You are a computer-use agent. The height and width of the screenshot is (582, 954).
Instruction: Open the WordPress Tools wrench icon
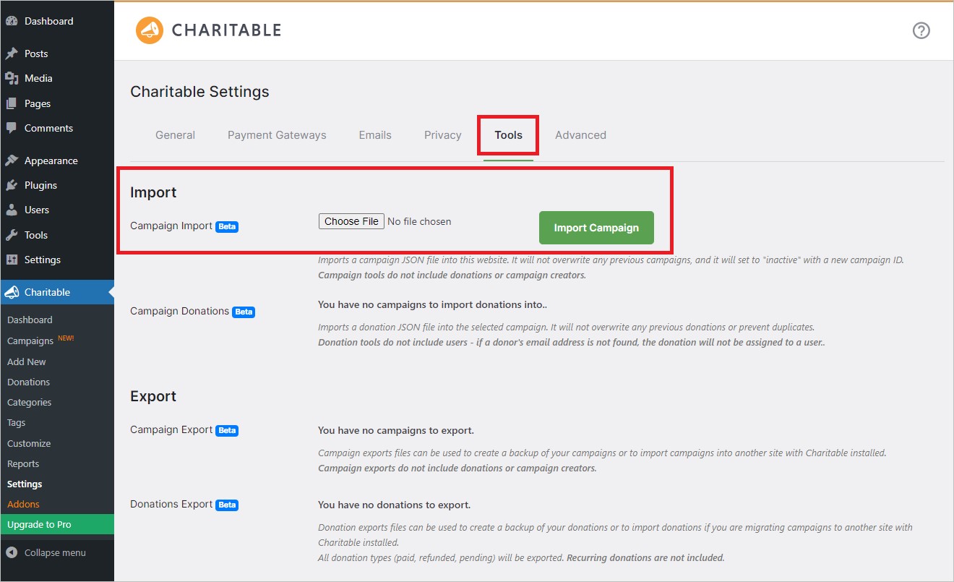14,235
